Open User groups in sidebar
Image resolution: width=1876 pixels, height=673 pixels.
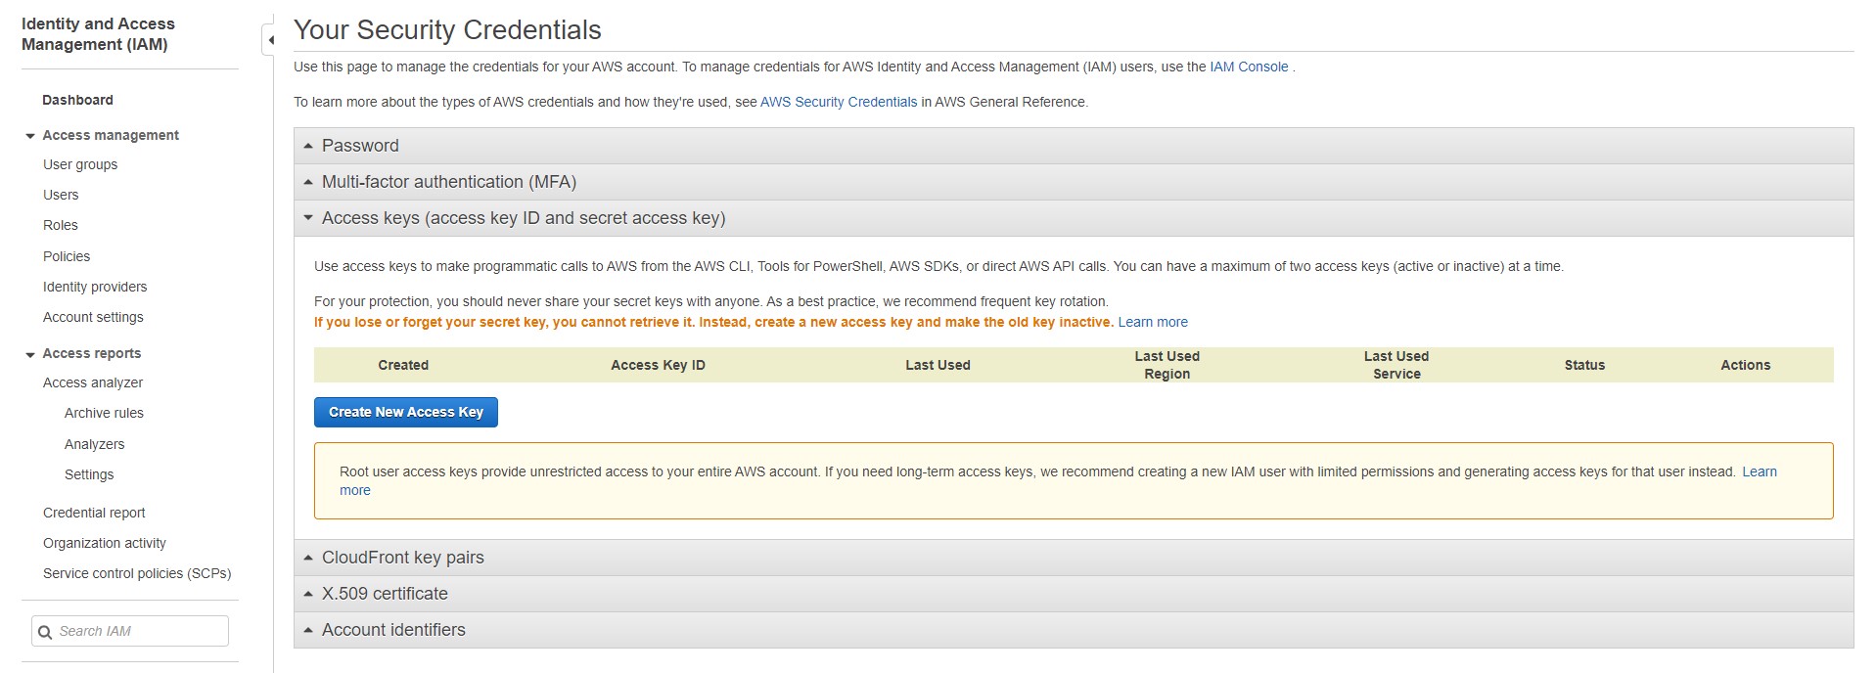80,164
